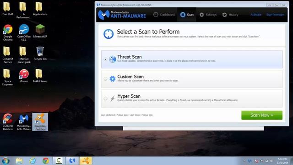
Task: Open the Windows Start menu
Action: click(x=5, y=161)
